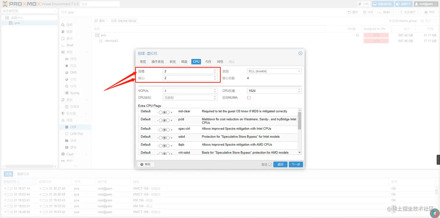Click the 创建CT container button
Image resolution: width=440 pixels, height=218 pixels.
(x=404, y=4)
